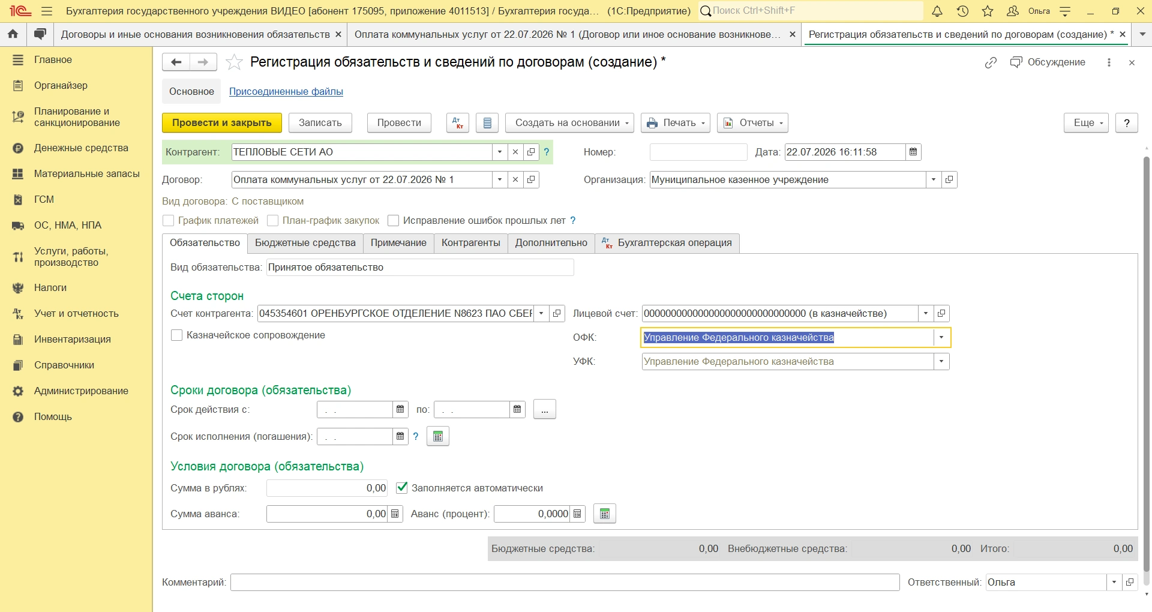Viewport: 1152px width, 612px height.
Task: Expand ОФК dropdown list
Action: (941, 338)
